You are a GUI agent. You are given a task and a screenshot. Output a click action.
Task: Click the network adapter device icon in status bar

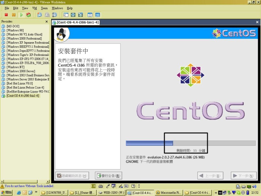(249, 187)
